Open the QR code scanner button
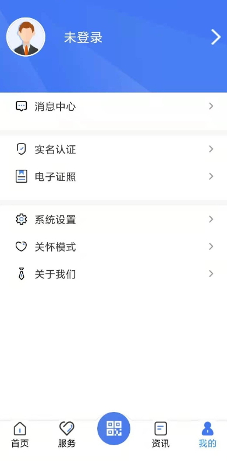This screenshot has height=461, width=227. [x=114, y=428]
